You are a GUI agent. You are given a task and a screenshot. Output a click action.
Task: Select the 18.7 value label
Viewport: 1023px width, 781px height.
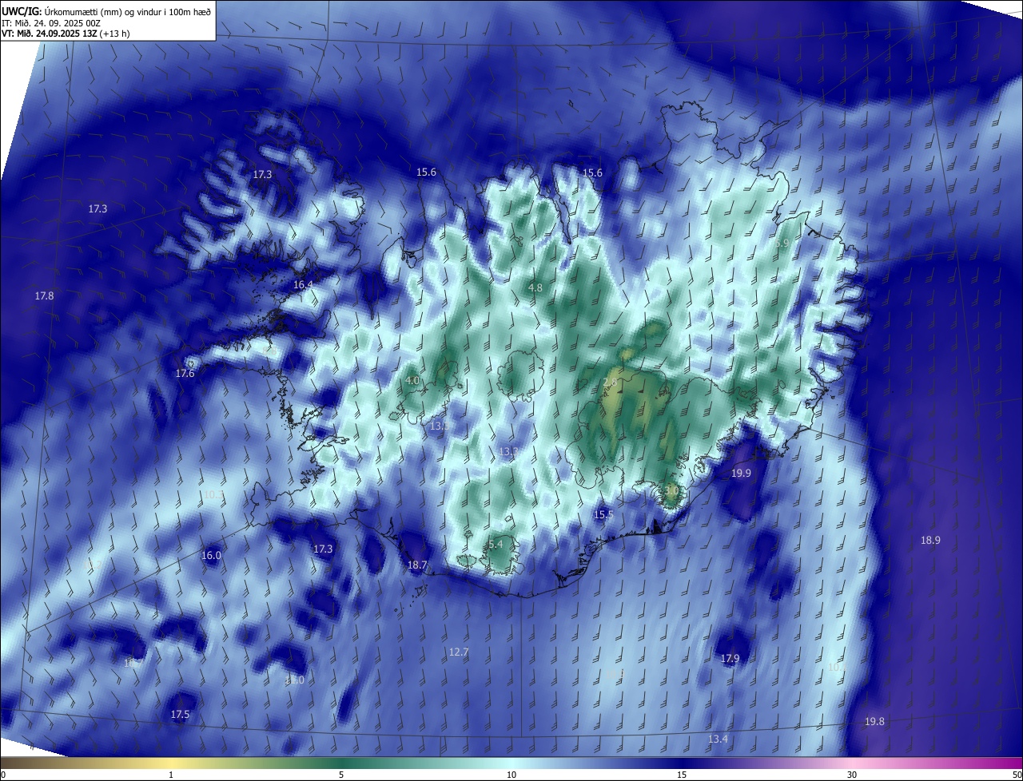417,565
